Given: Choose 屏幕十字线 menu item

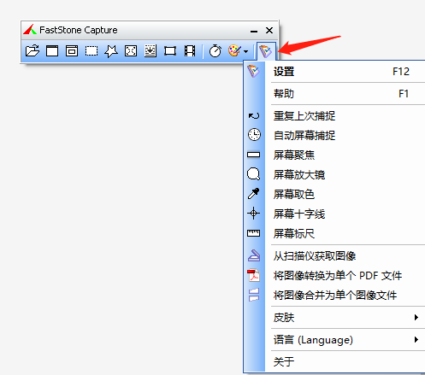Looking at the screenshot, I should click(x=334, y=214).
